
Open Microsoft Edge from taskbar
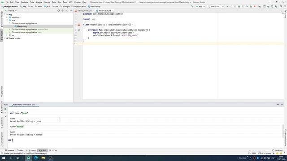(36, 158)
